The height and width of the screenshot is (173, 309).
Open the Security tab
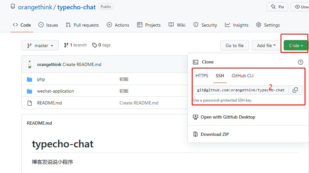coord(205,25)
